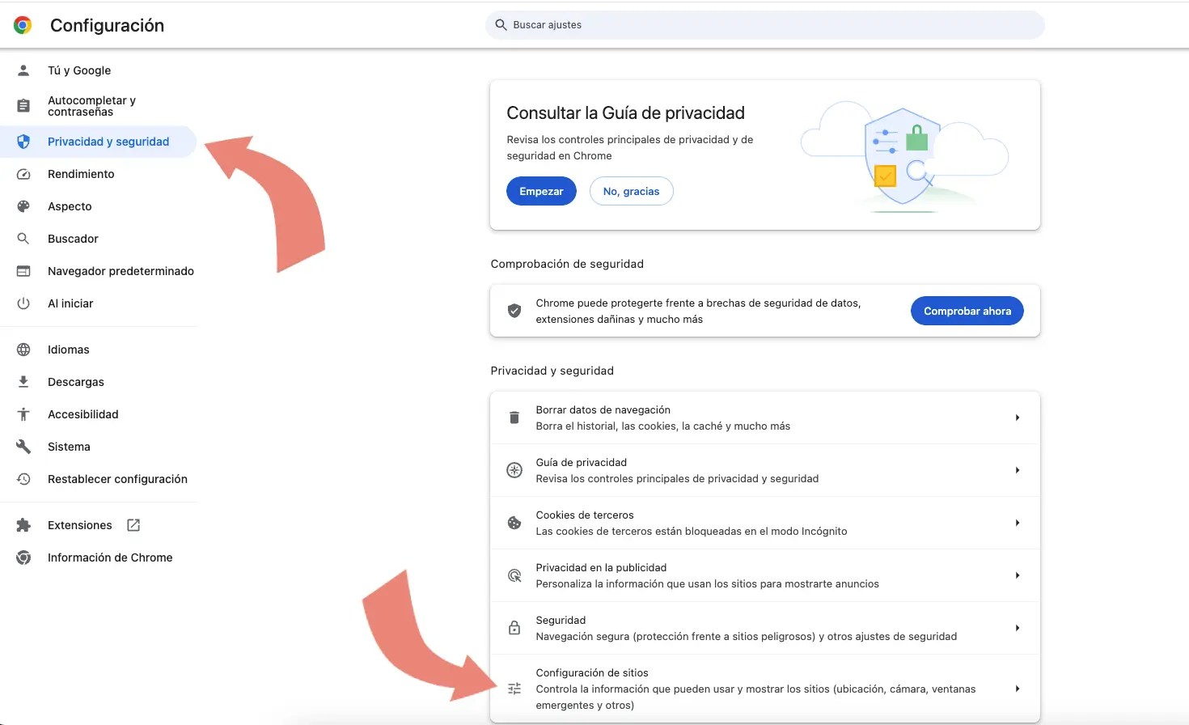The height and width of the screenshot is (725, 1189).
Task: Click the Chrome icon for Información de Chrome
Action: [23, 558]
